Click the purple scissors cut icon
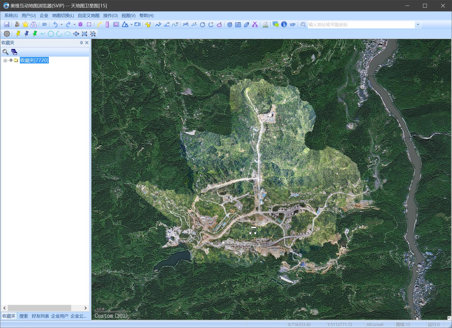 (x=255, y=24)
